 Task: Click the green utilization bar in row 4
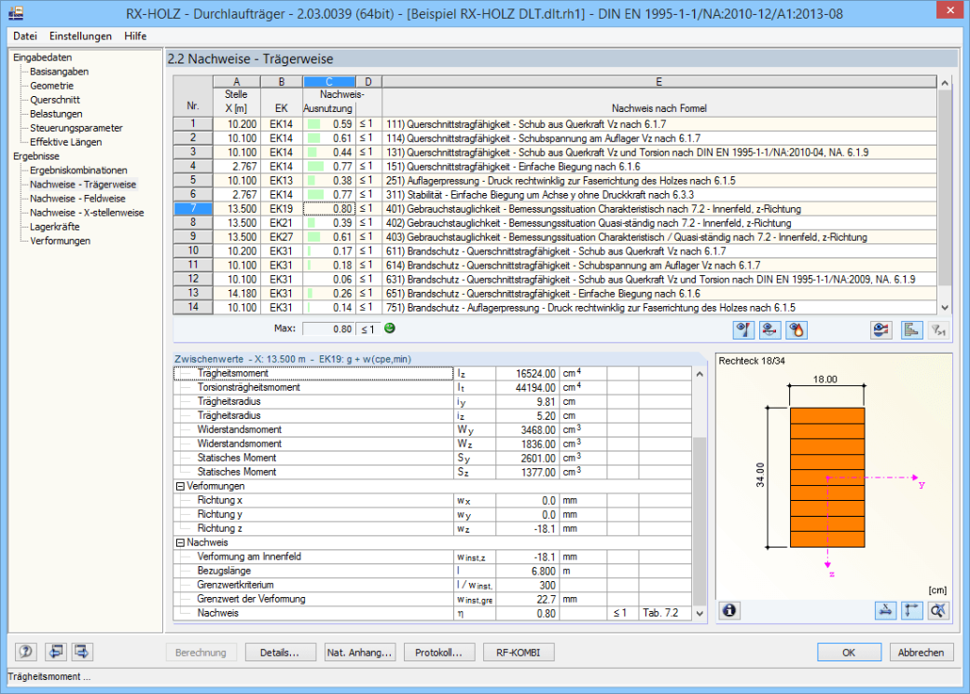315,166
